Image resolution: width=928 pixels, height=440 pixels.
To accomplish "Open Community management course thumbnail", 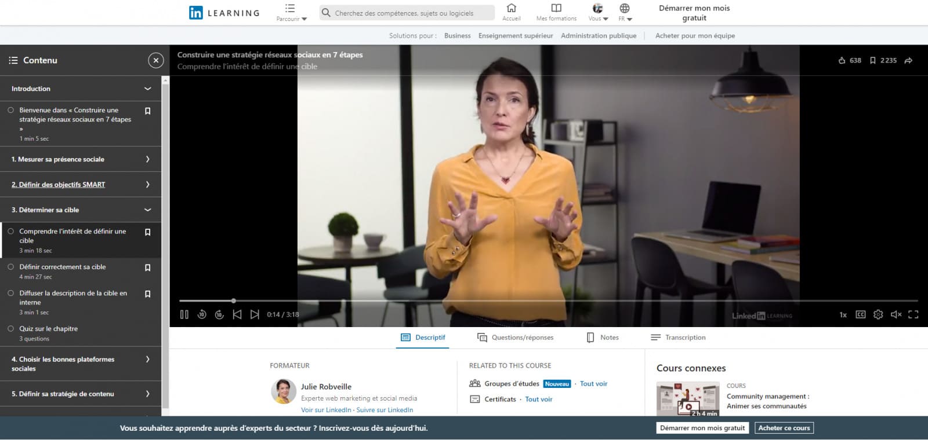I will (x=688, y=399).
